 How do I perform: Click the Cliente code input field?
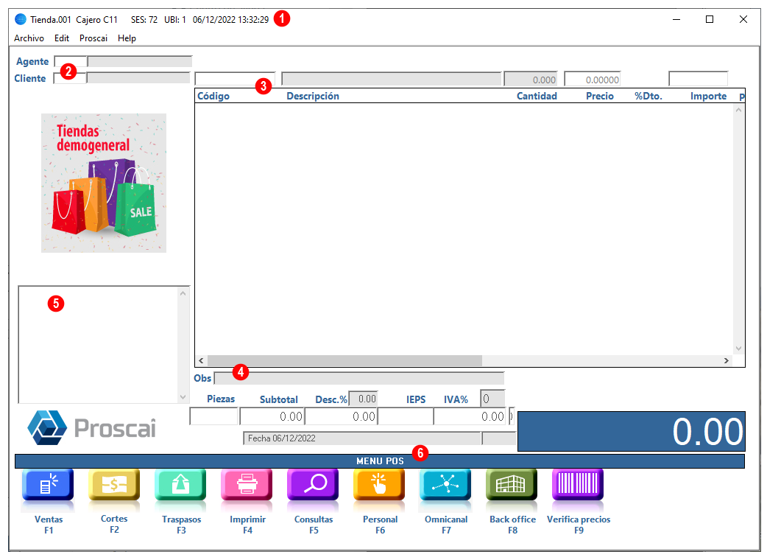pyautogui.click(x=70, y=78)
